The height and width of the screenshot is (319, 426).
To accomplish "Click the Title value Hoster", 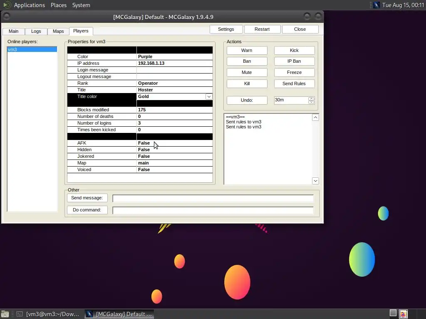I will 174,90.
